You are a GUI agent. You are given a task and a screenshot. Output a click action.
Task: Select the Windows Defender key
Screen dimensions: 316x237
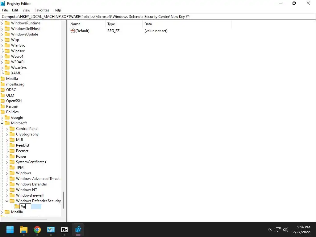(x=31, y=184)
